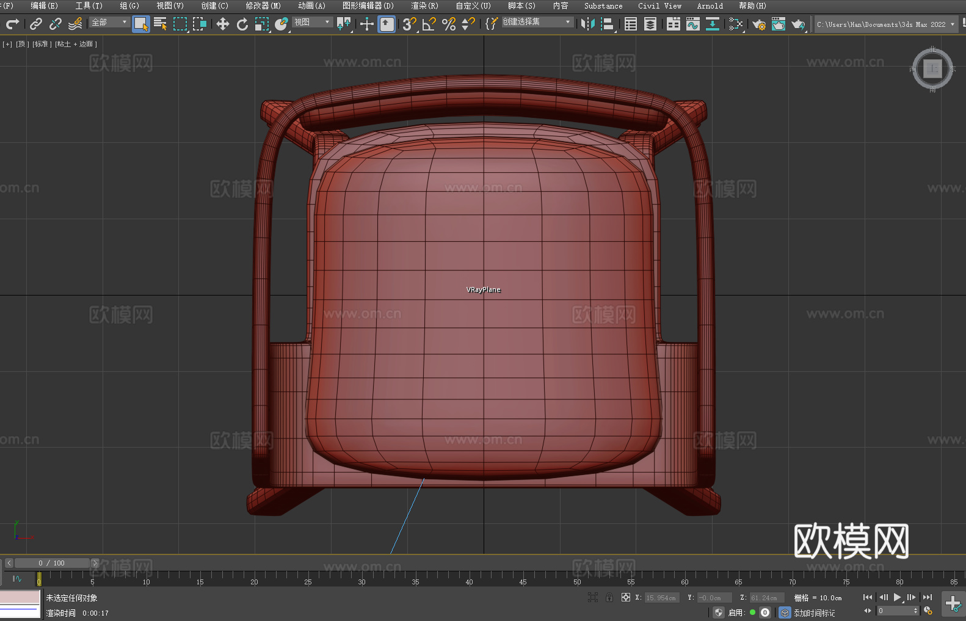Open the selection filter '全部' dropdown
The image size is (966, 621).
click(x=109, y=22)
